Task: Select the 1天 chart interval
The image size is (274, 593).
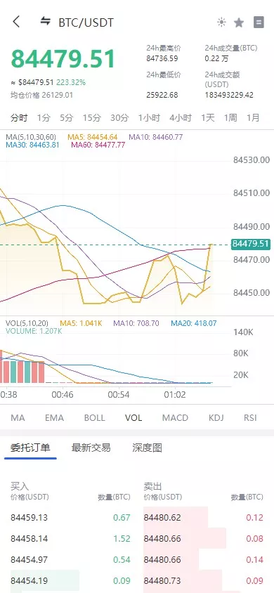Action: pos(208,117)
